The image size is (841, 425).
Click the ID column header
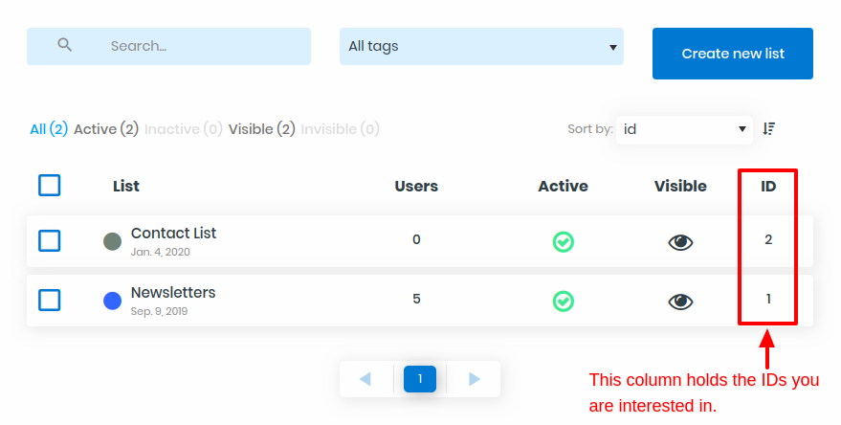[768, 187]
